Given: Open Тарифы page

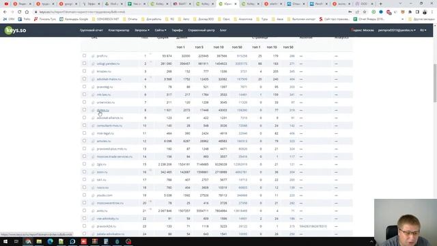Looking at the screenshot, I should pos(178,30).
